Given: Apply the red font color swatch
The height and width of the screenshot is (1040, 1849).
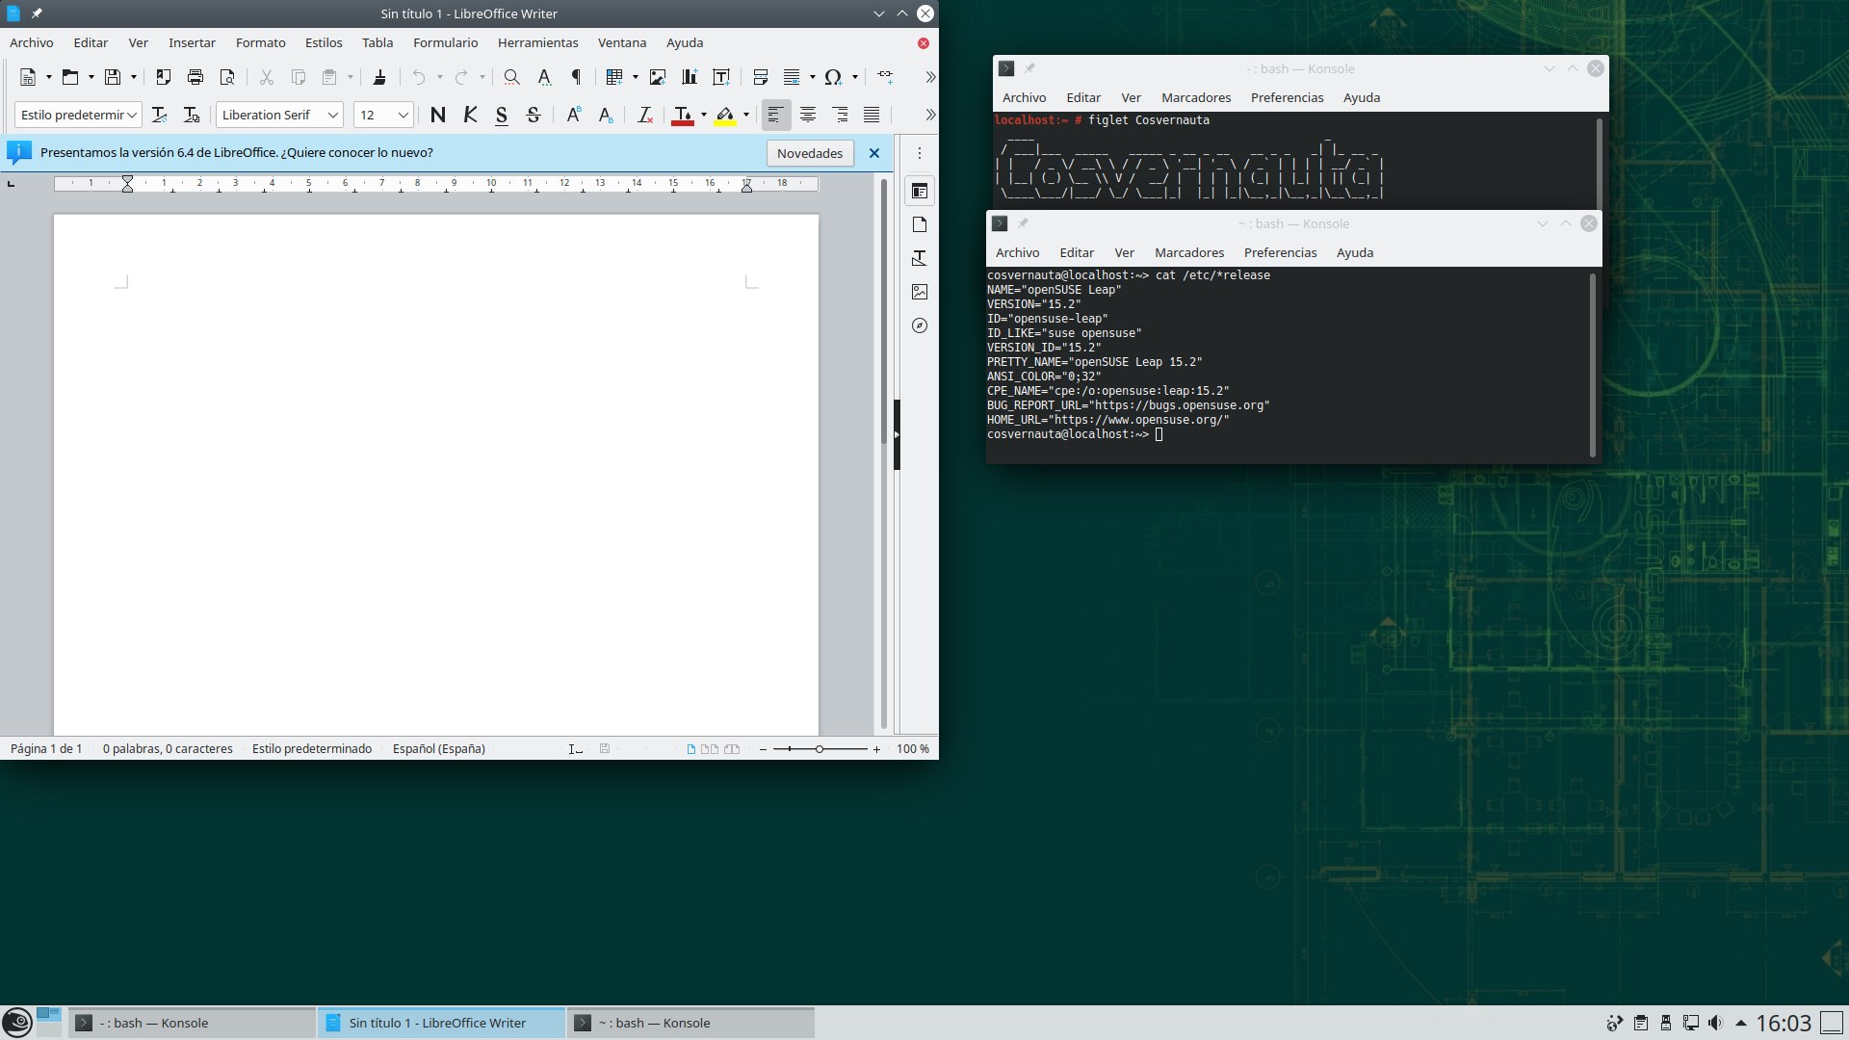Looking at the screenshot, I should pos(683,115).
